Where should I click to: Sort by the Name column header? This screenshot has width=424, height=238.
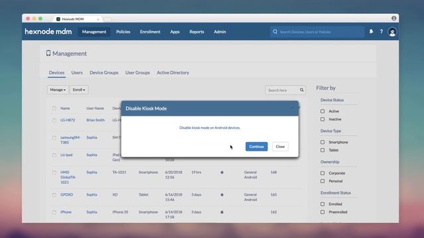[65, 108]
